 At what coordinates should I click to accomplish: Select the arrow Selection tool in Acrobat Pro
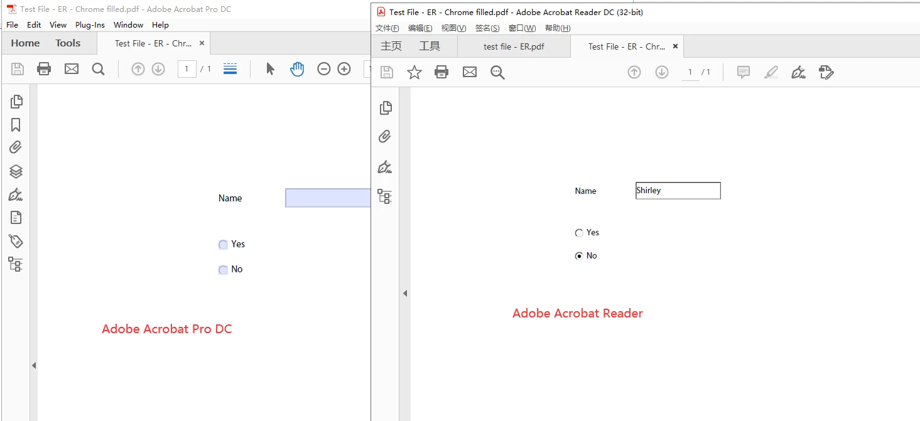point(270,69)
